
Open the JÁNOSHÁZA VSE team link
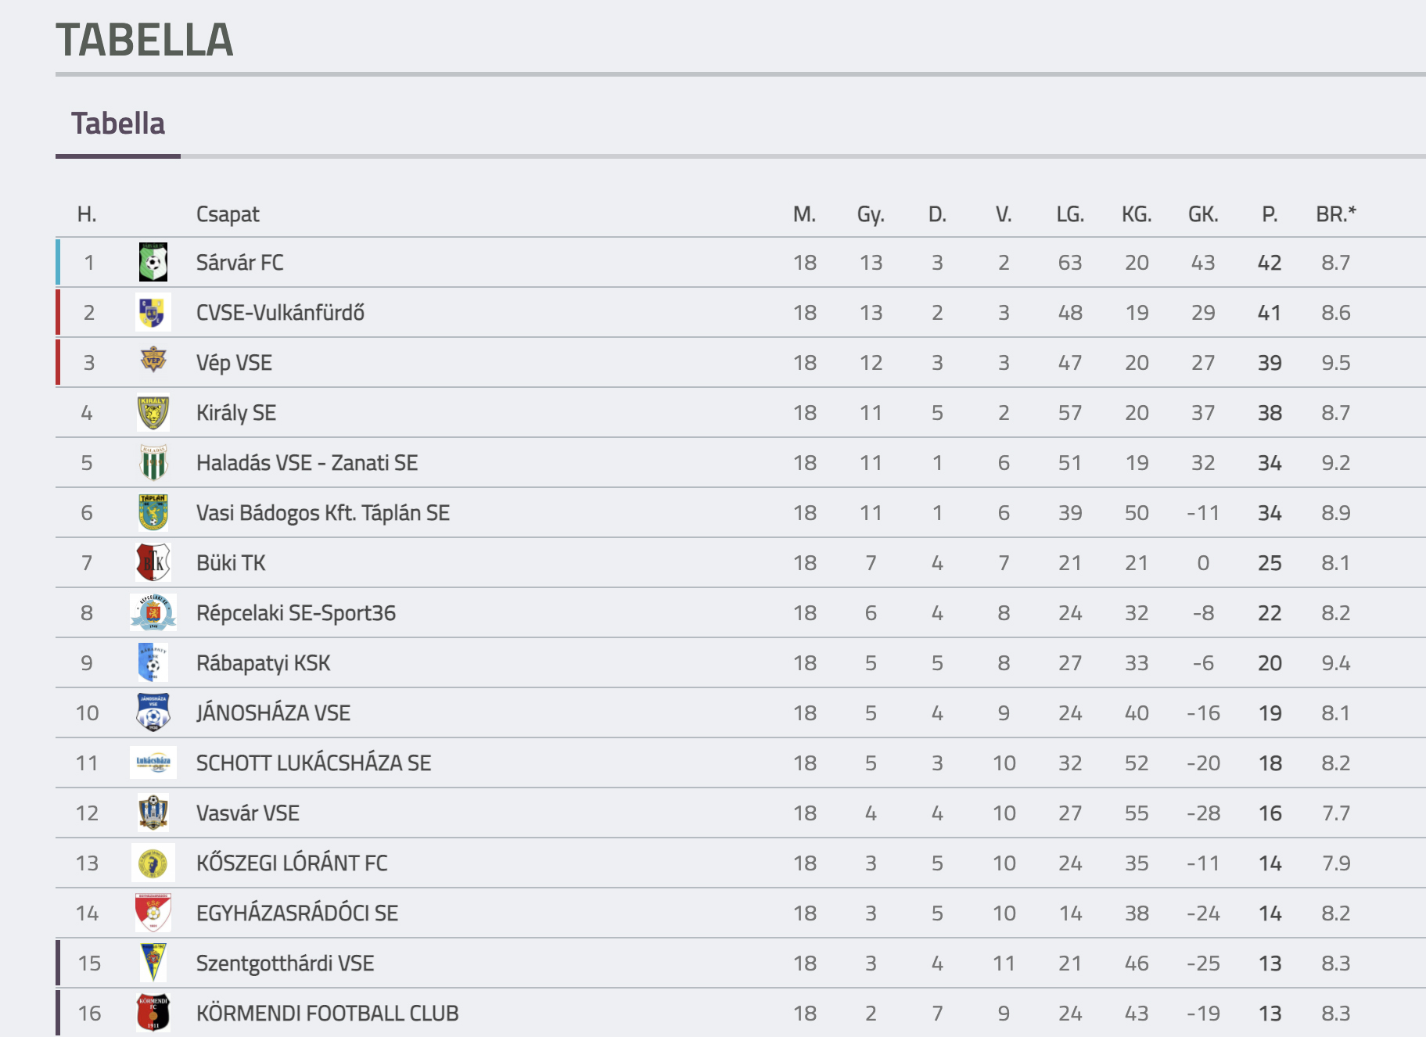click(273, 713)
